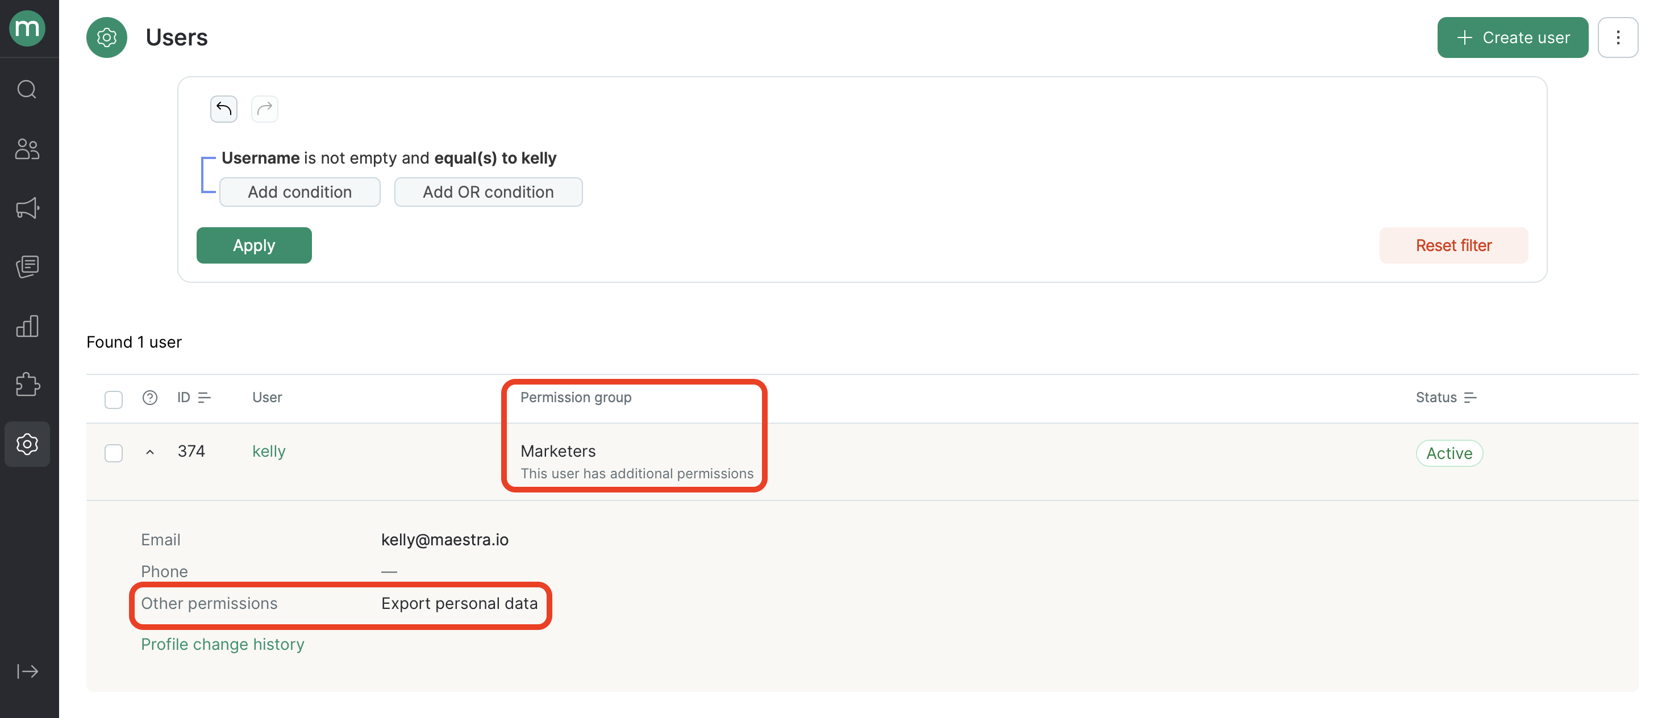The image size is (1666, 718).
Task: Select all users checkbox in header
Action: [114, 399]
